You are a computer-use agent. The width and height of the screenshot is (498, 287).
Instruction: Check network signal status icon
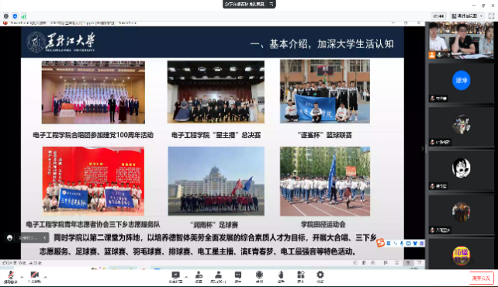24,16
